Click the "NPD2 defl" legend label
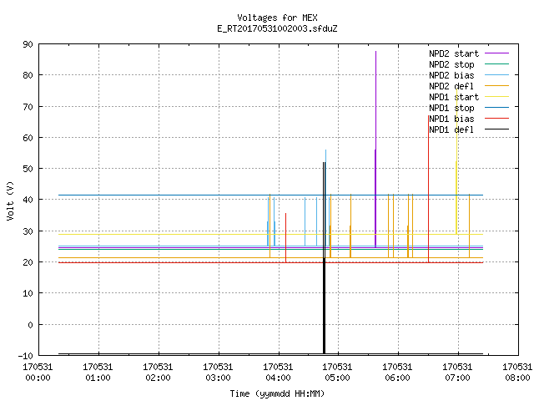Image resolution: width=534 pixels, height=401 pixels. tap(451, 86)
